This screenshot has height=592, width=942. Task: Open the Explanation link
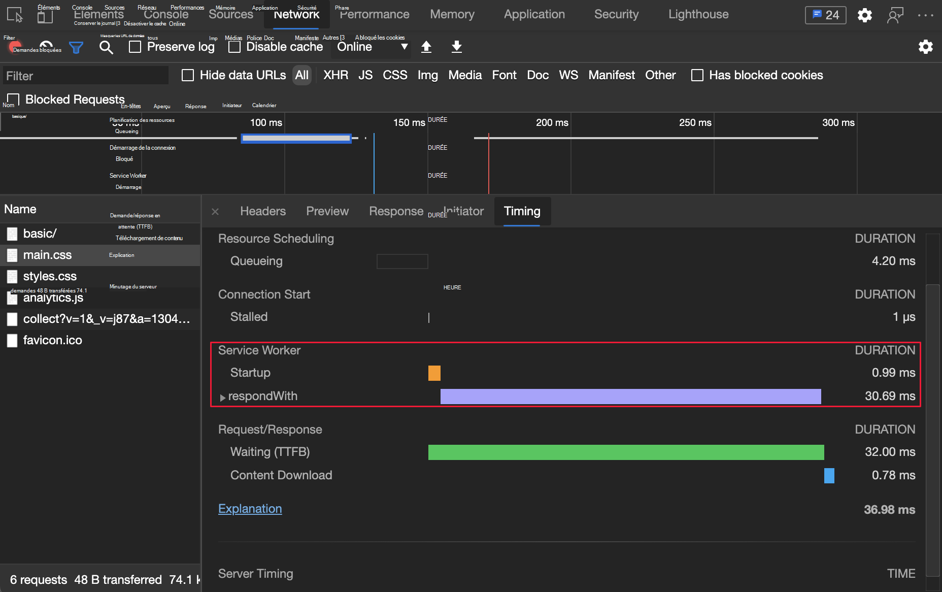[250, 509]
